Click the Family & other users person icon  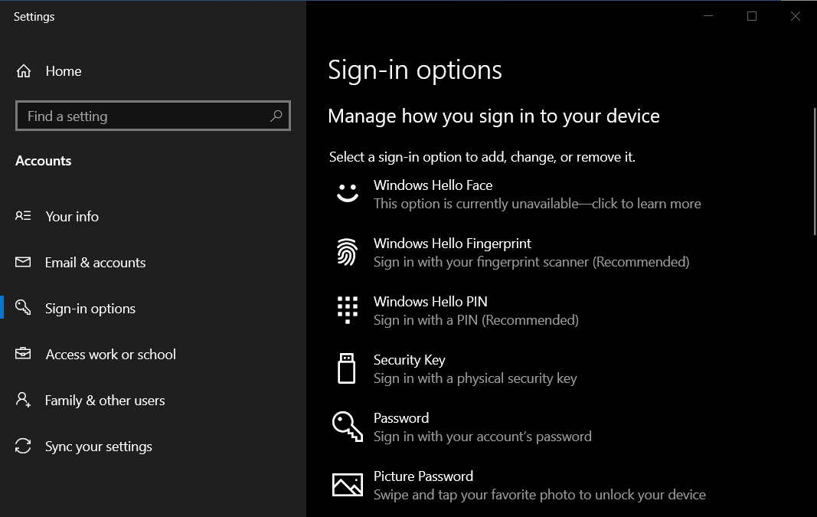23,400
